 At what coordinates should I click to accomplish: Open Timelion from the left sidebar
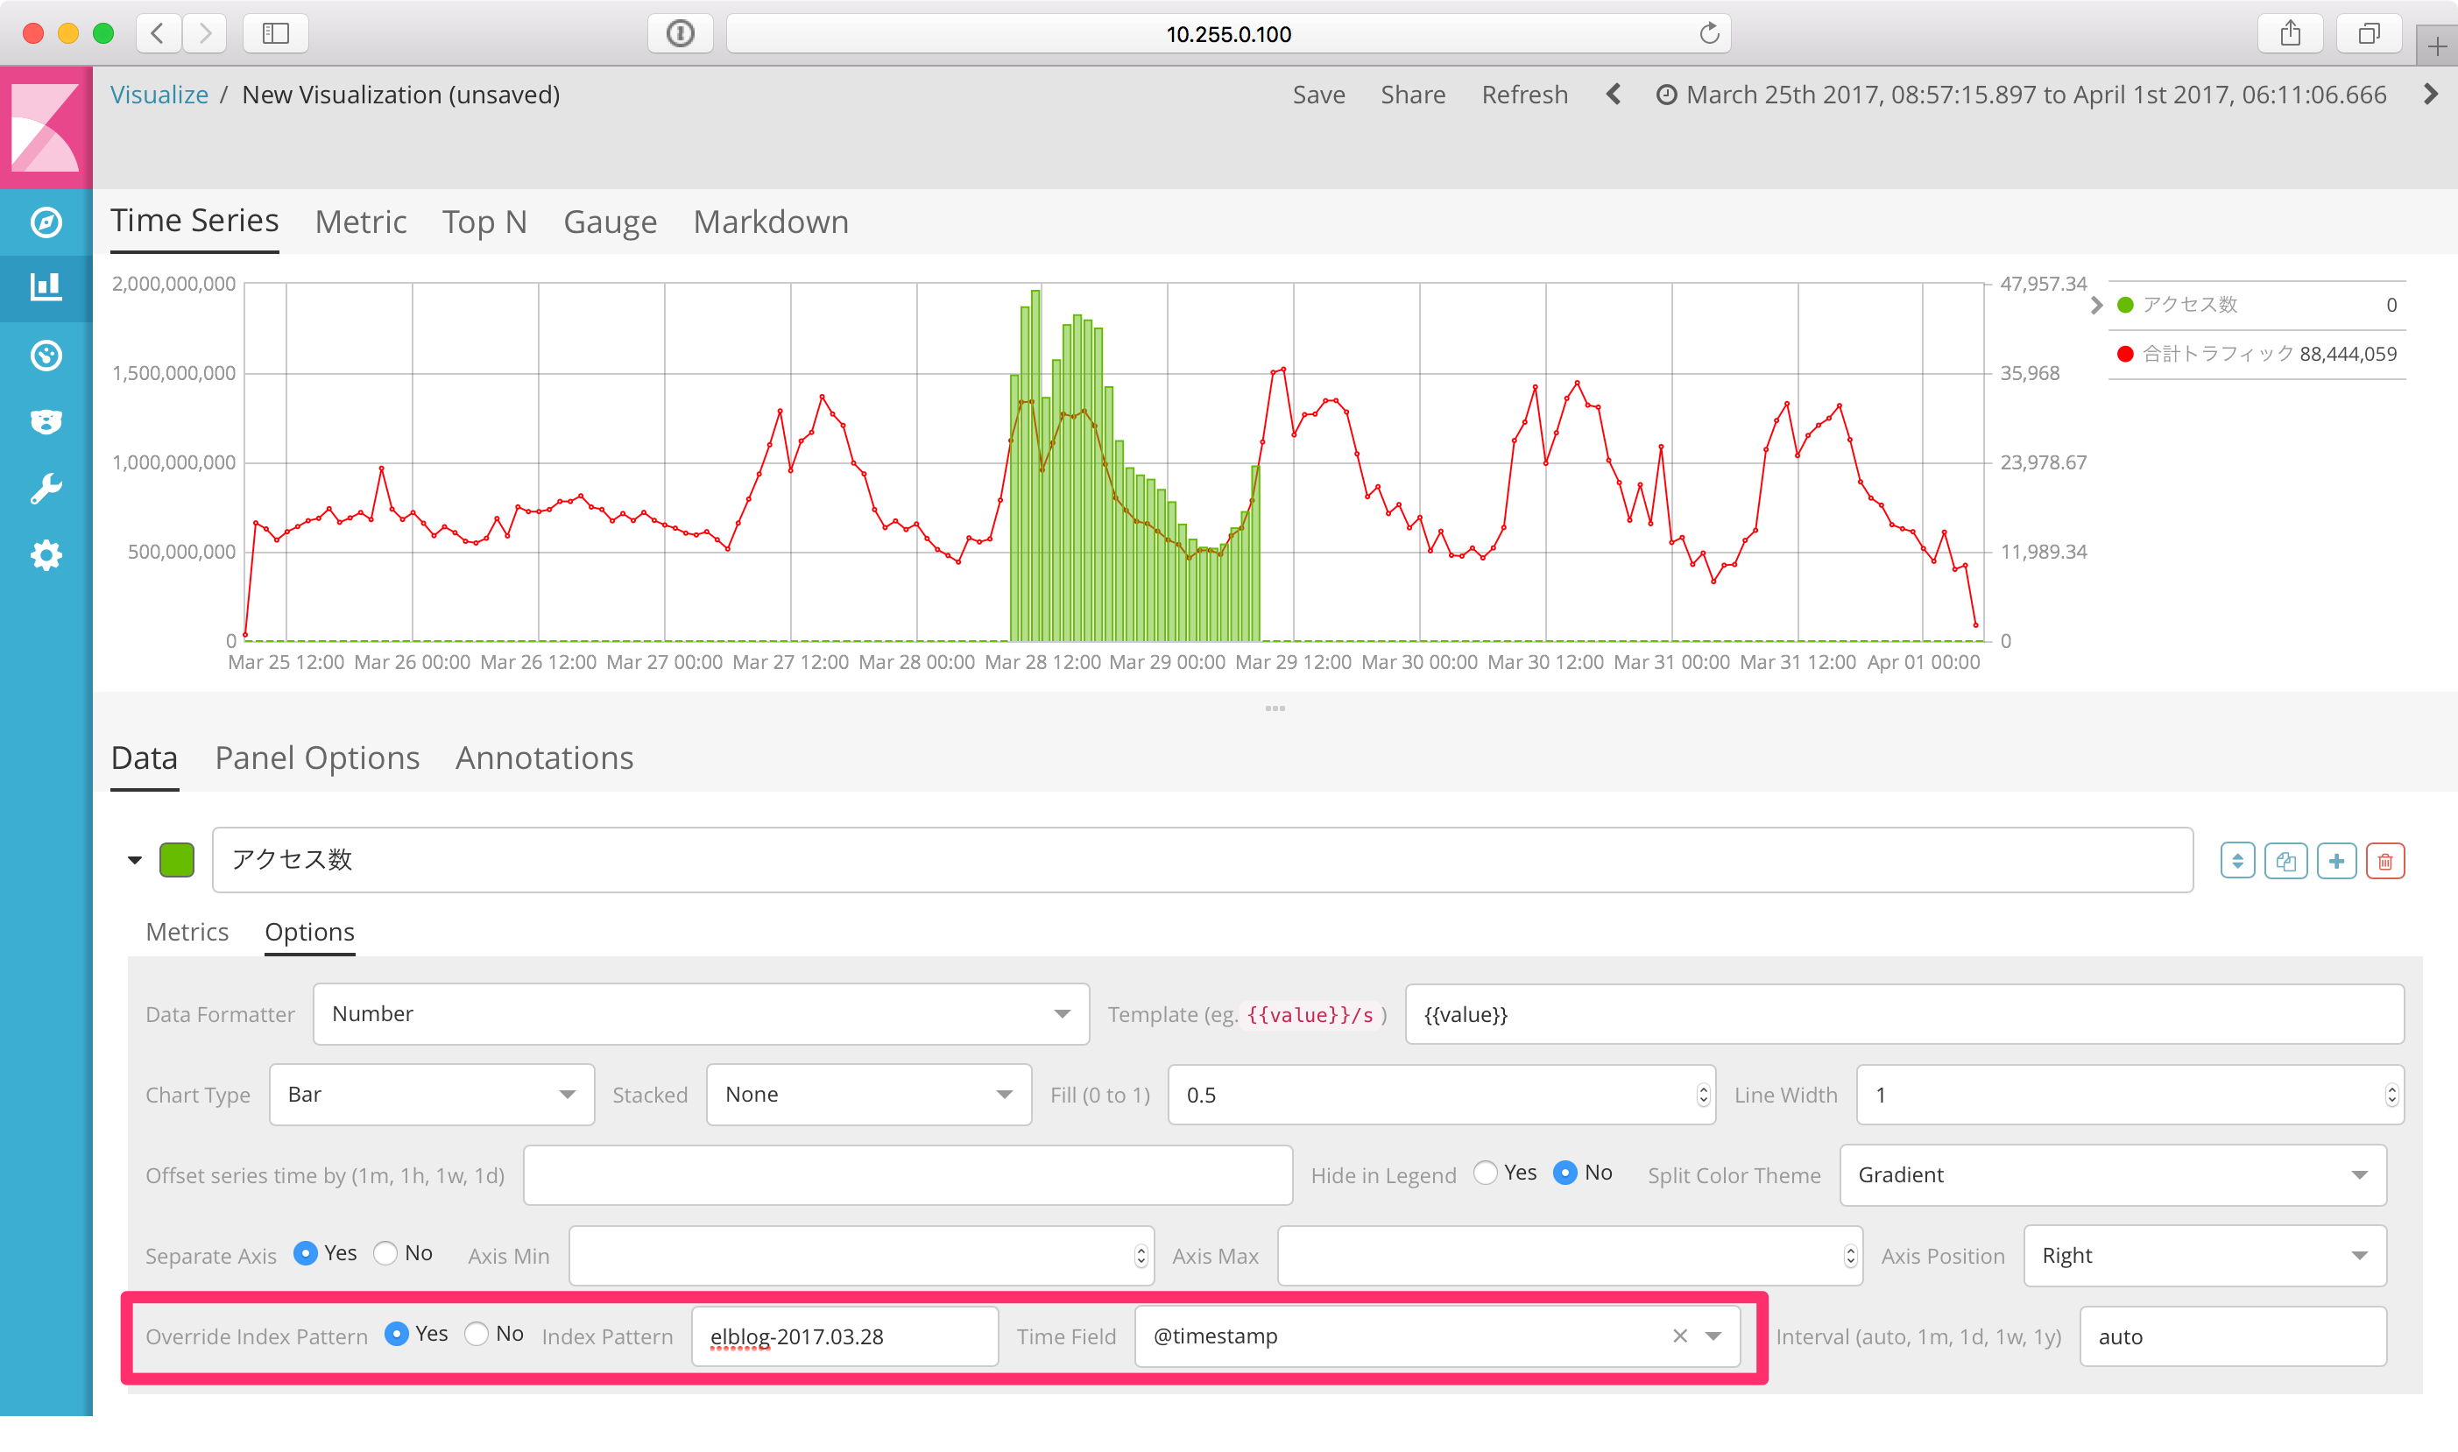coord(45,356)
